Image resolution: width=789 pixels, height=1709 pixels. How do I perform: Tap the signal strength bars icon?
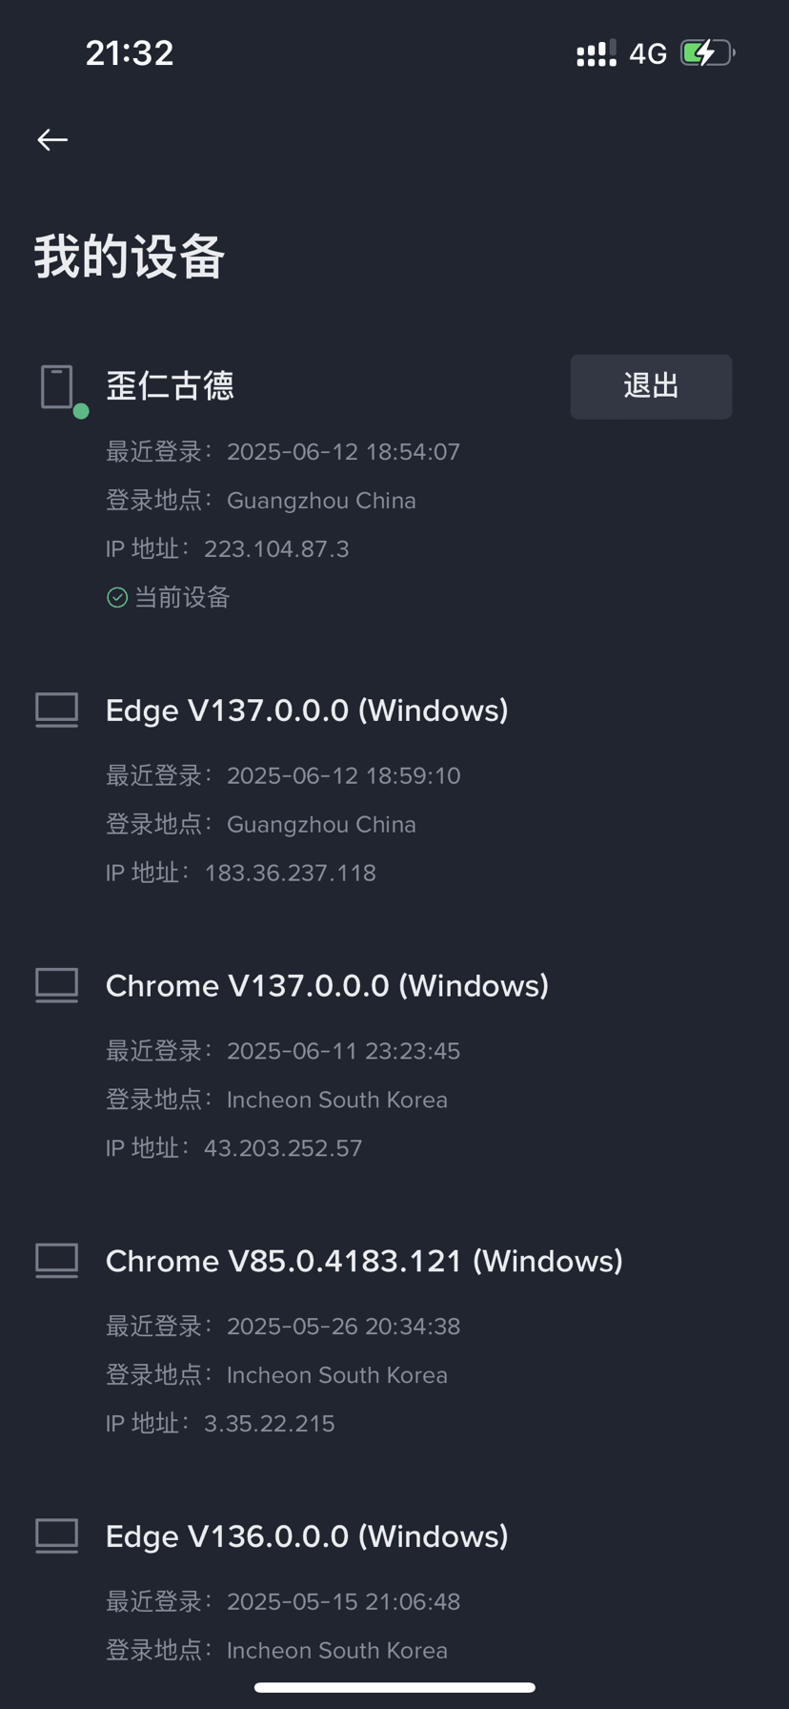tap(597, 53)
